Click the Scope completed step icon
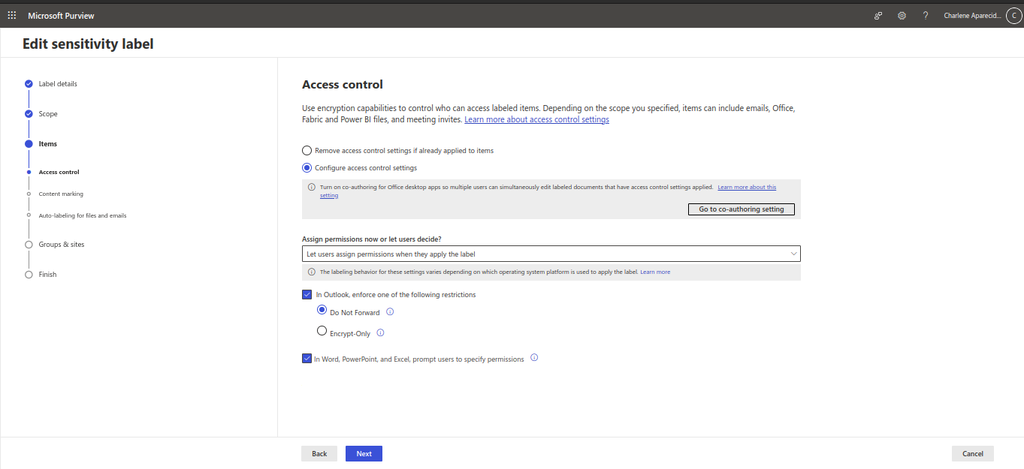The width and height of the screenshot is (1024, 469). click(29, 113)
